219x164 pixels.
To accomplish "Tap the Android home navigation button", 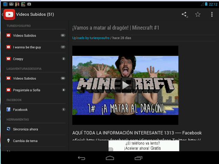I will (110, 158).
